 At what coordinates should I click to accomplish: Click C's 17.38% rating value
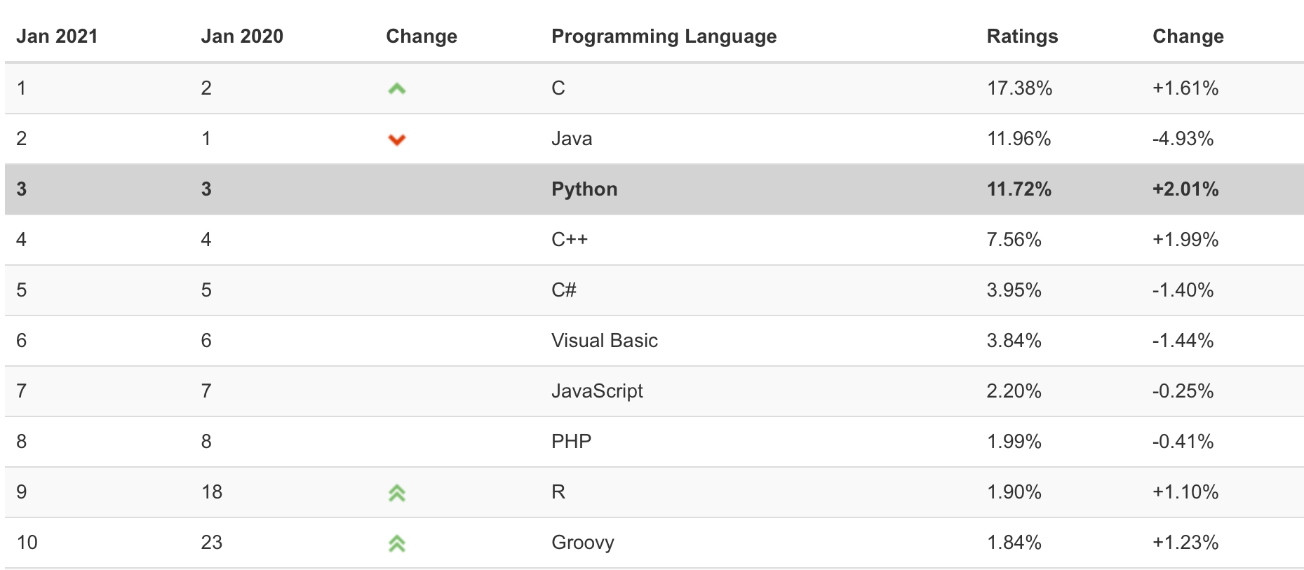click(x=1019, y=88)
